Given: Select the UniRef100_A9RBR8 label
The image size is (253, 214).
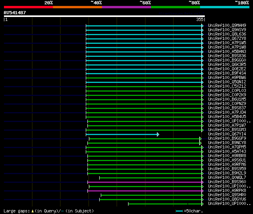Looking at the screenshot, I should click(227, 156).
